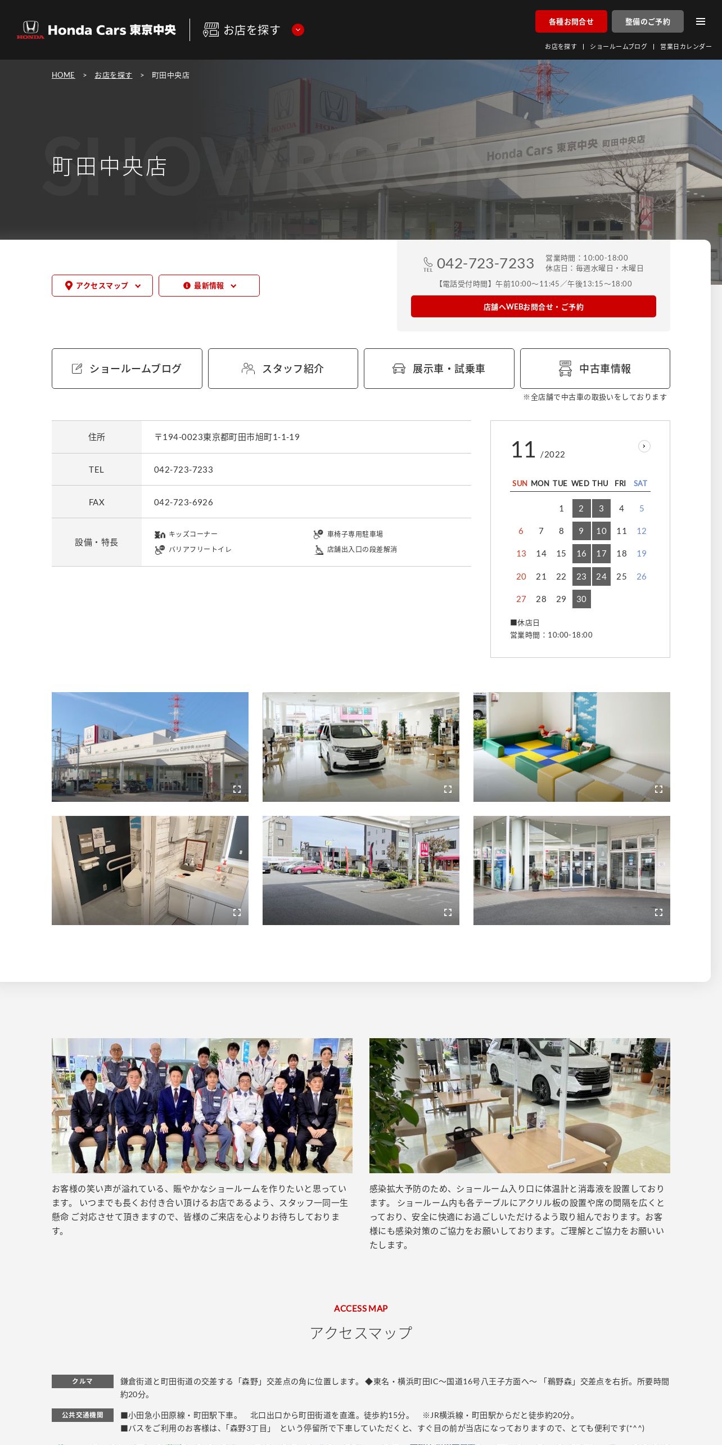The height and width of the screenshot is (1445, 722).
Task: Open the 展示車・試乗車 tab button
Action: [439, 369]
